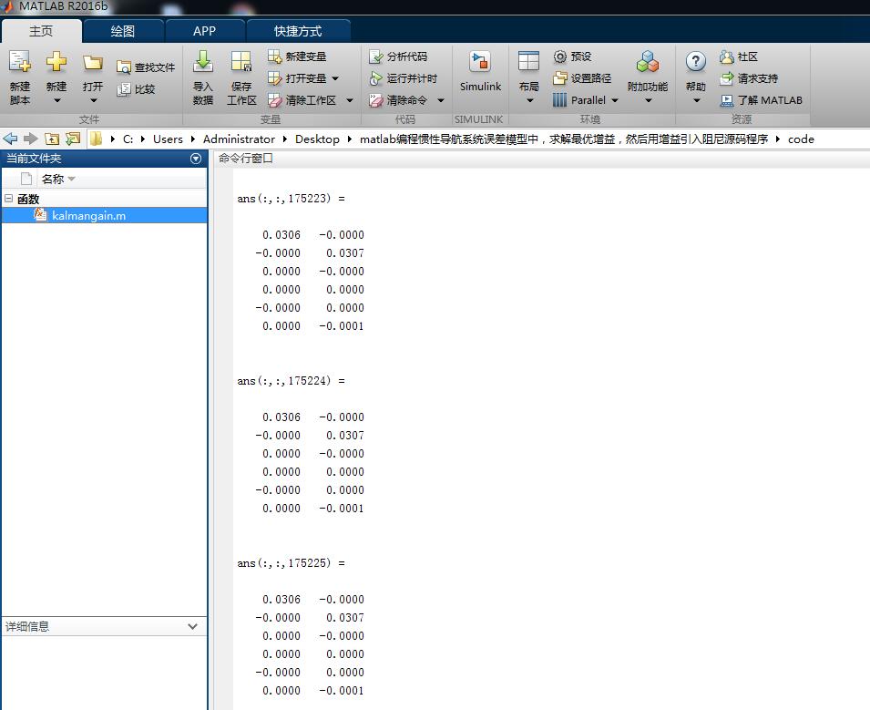Expand the New (新建) dropdown arrow

pyautogui.click(x=56, y=100)
